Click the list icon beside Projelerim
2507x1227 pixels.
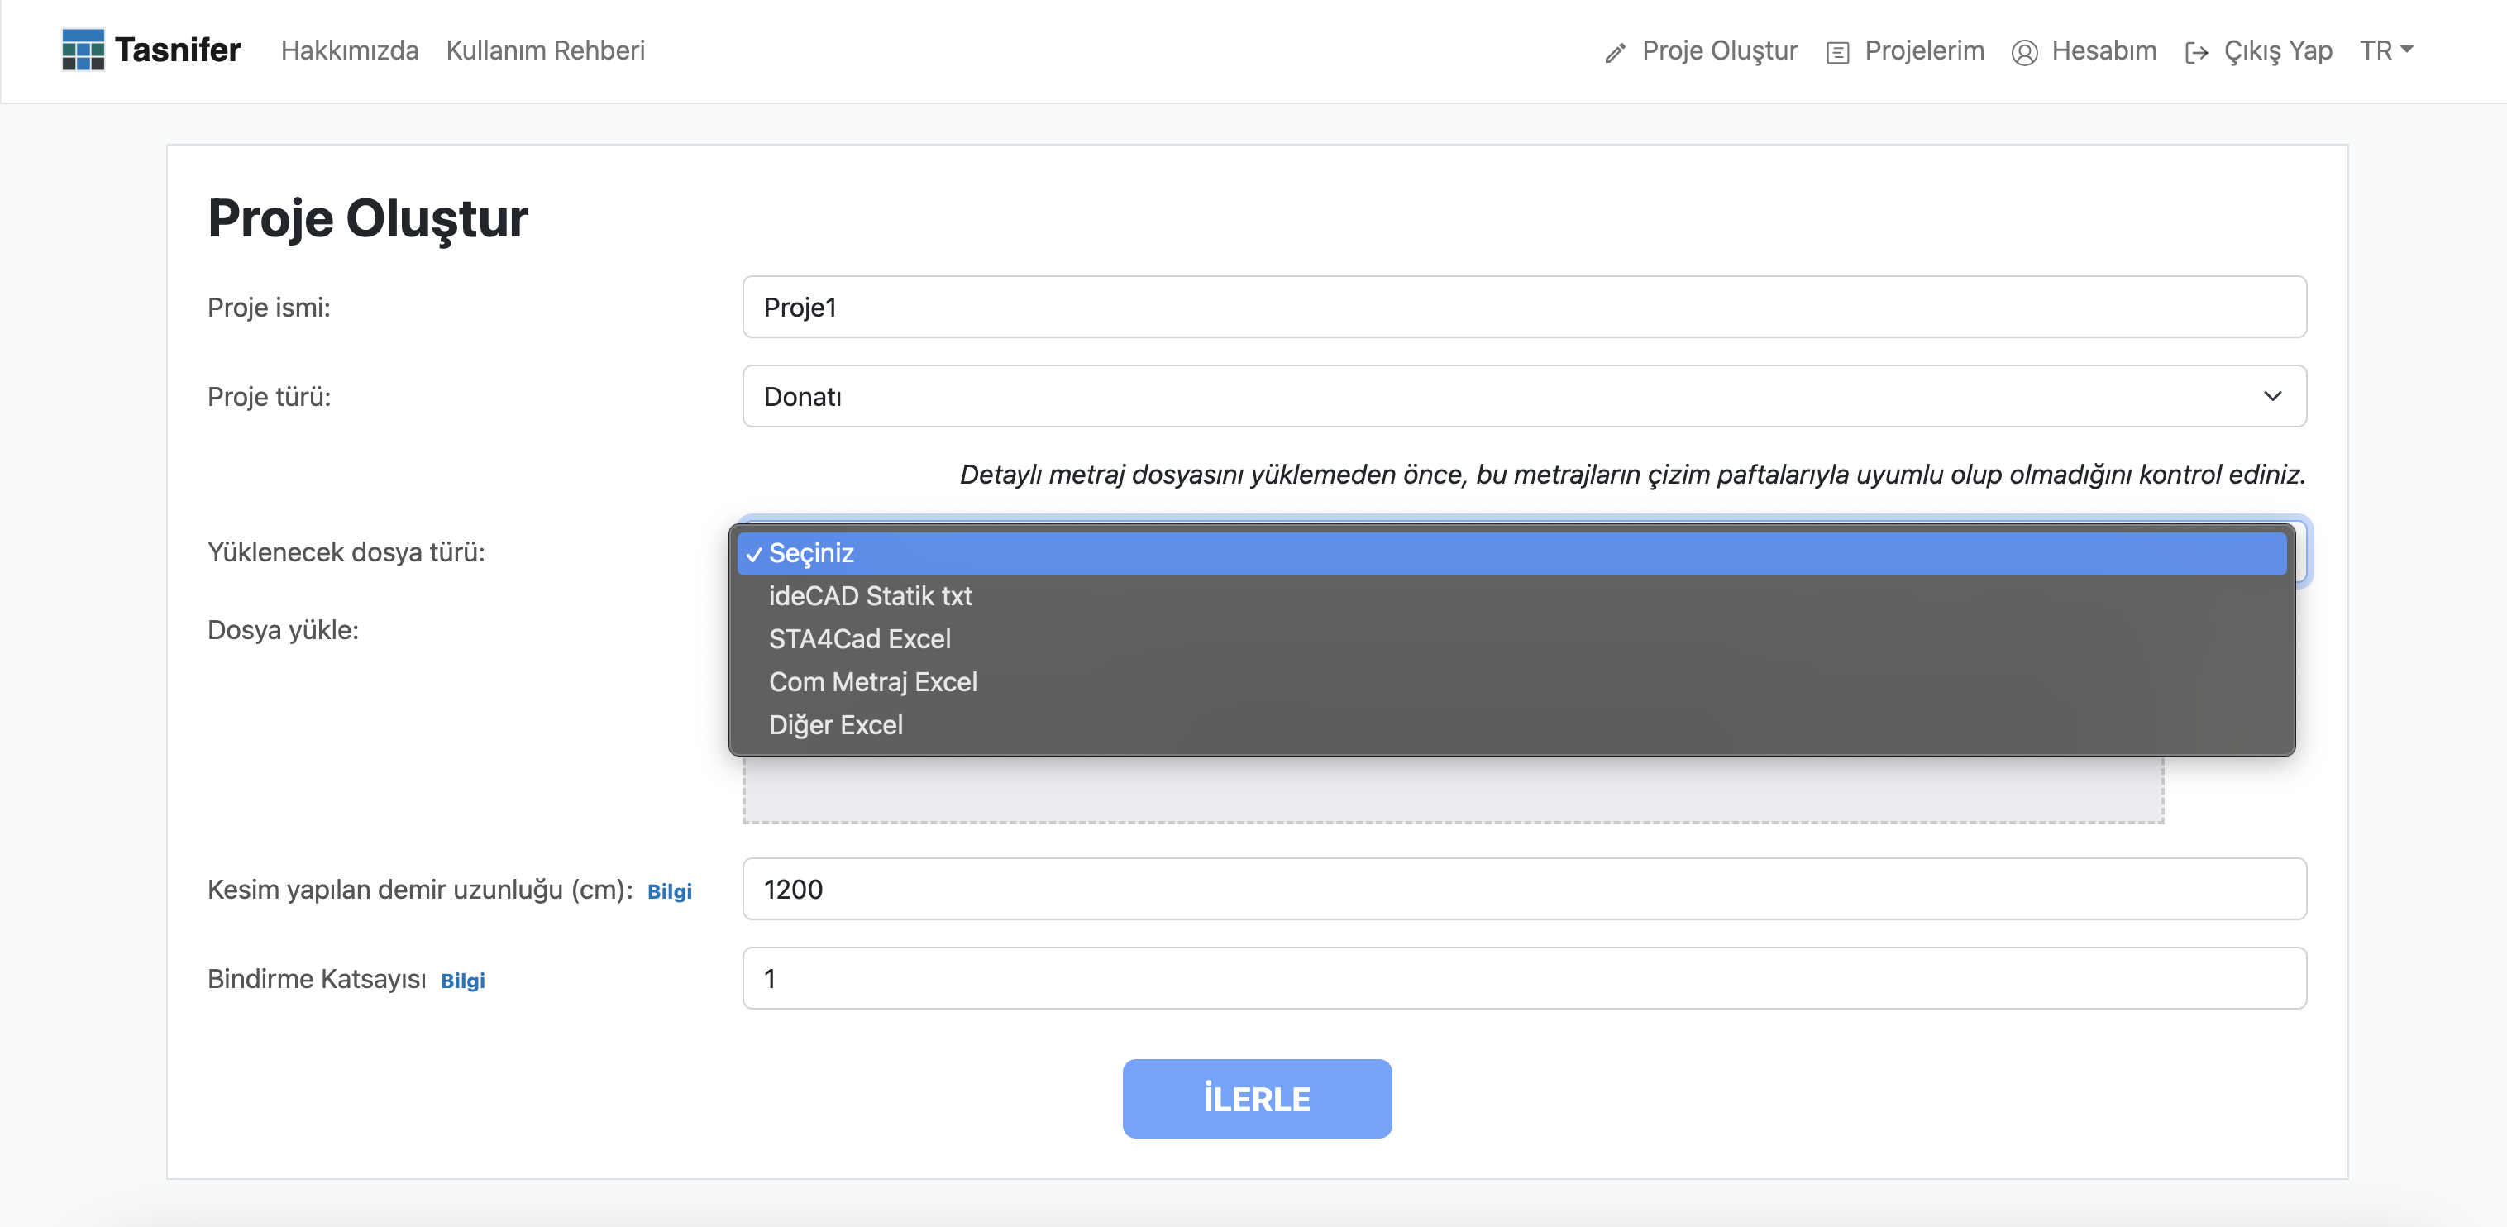click(1837, 53)
